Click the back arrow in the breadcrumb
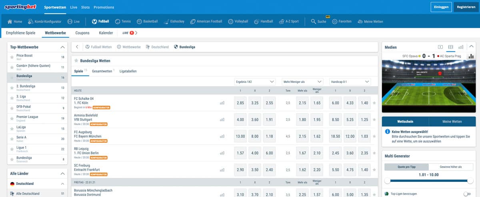This screenshot has height=197, width=480. (x=77, y=47)
